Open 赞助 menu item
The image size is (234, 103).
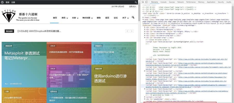click(x=99, y=18)
